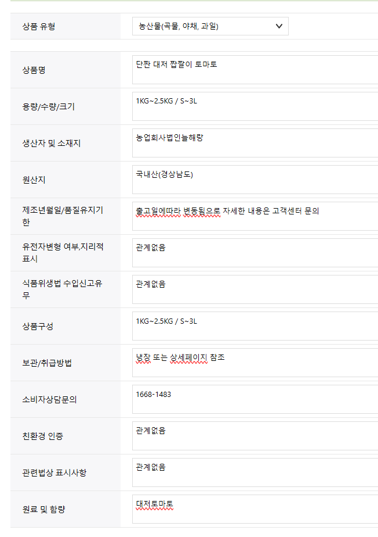The image size is (378, 537).
Task: Click the 제조년월일/품질유지기한 text box
Action: click(255, 216)
